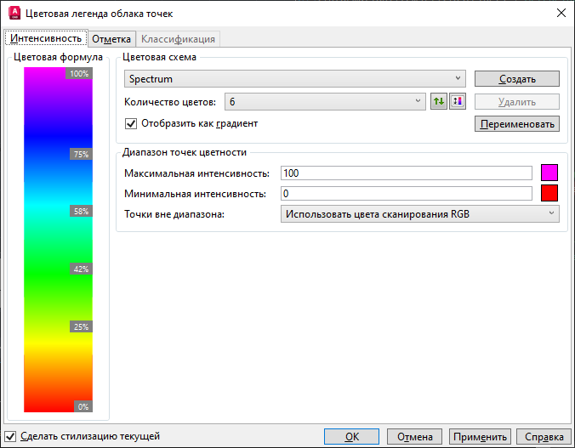This screenshot has width=575, height=448.
Task: Click the 75% label on gradient
Action: pyautogui.click(x=81, y=154)
